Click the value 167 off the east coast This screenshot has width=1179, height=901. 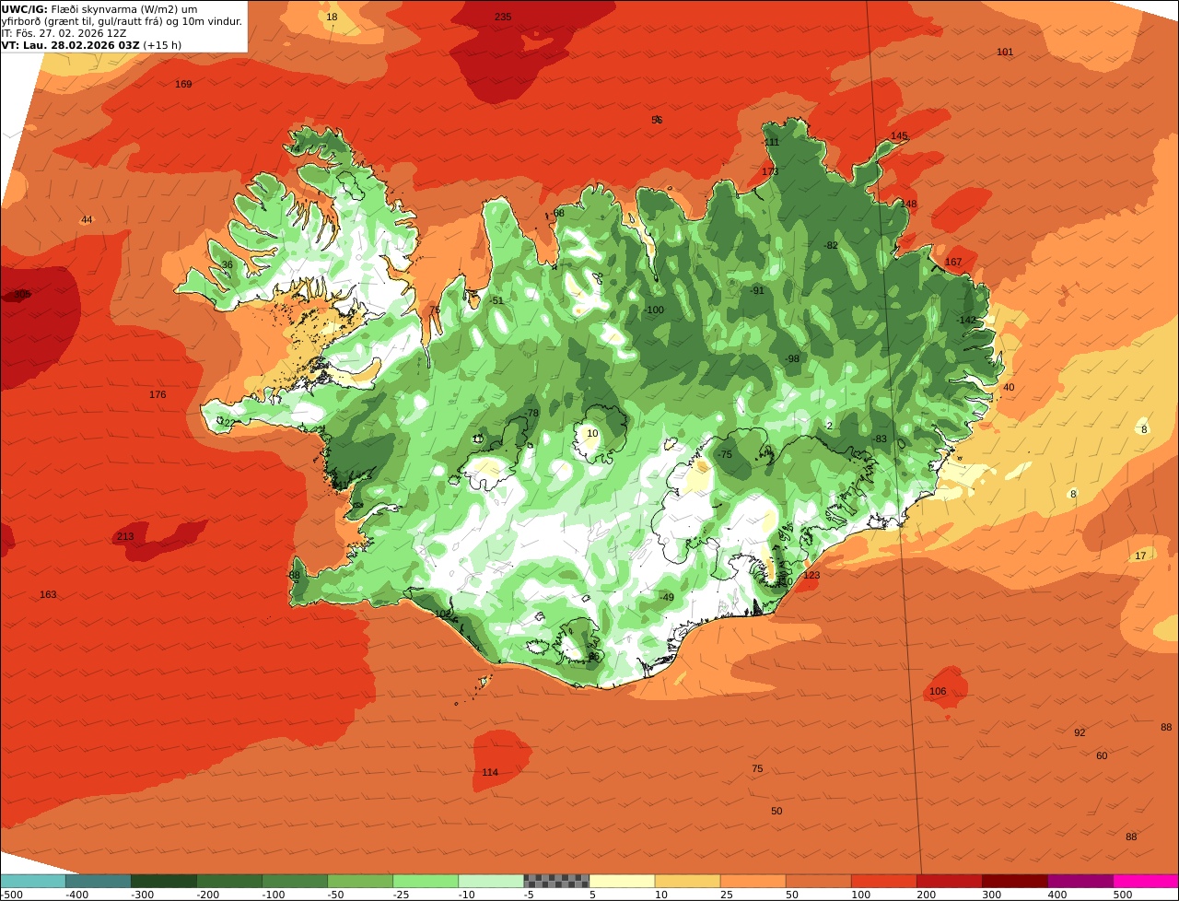(953, 262)
